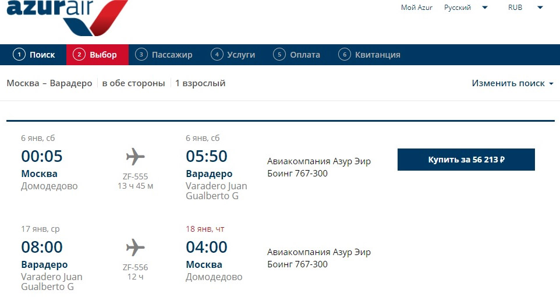
Task: Click step 3 circle icon for Пассажир
Action: coord(141,55)
